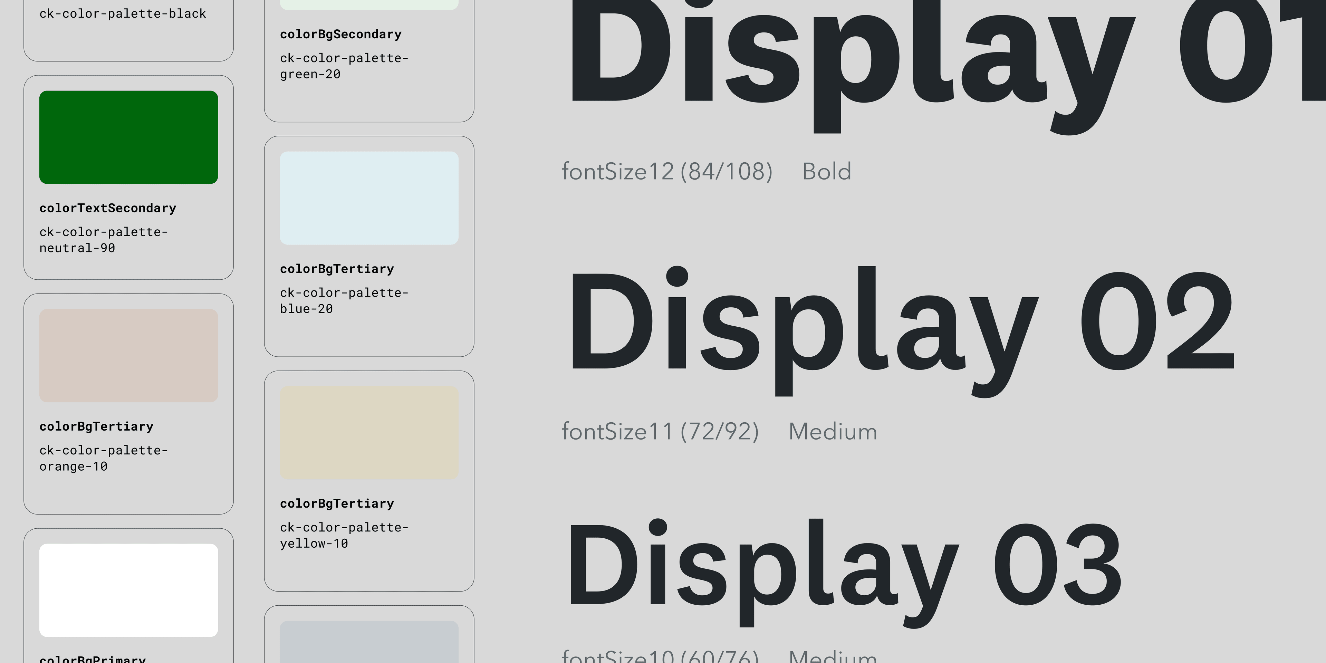Select the fontSize11 (72/92) Medium label
The width and height of the screenshot is (1326, 663).
(x=718, y=431)
